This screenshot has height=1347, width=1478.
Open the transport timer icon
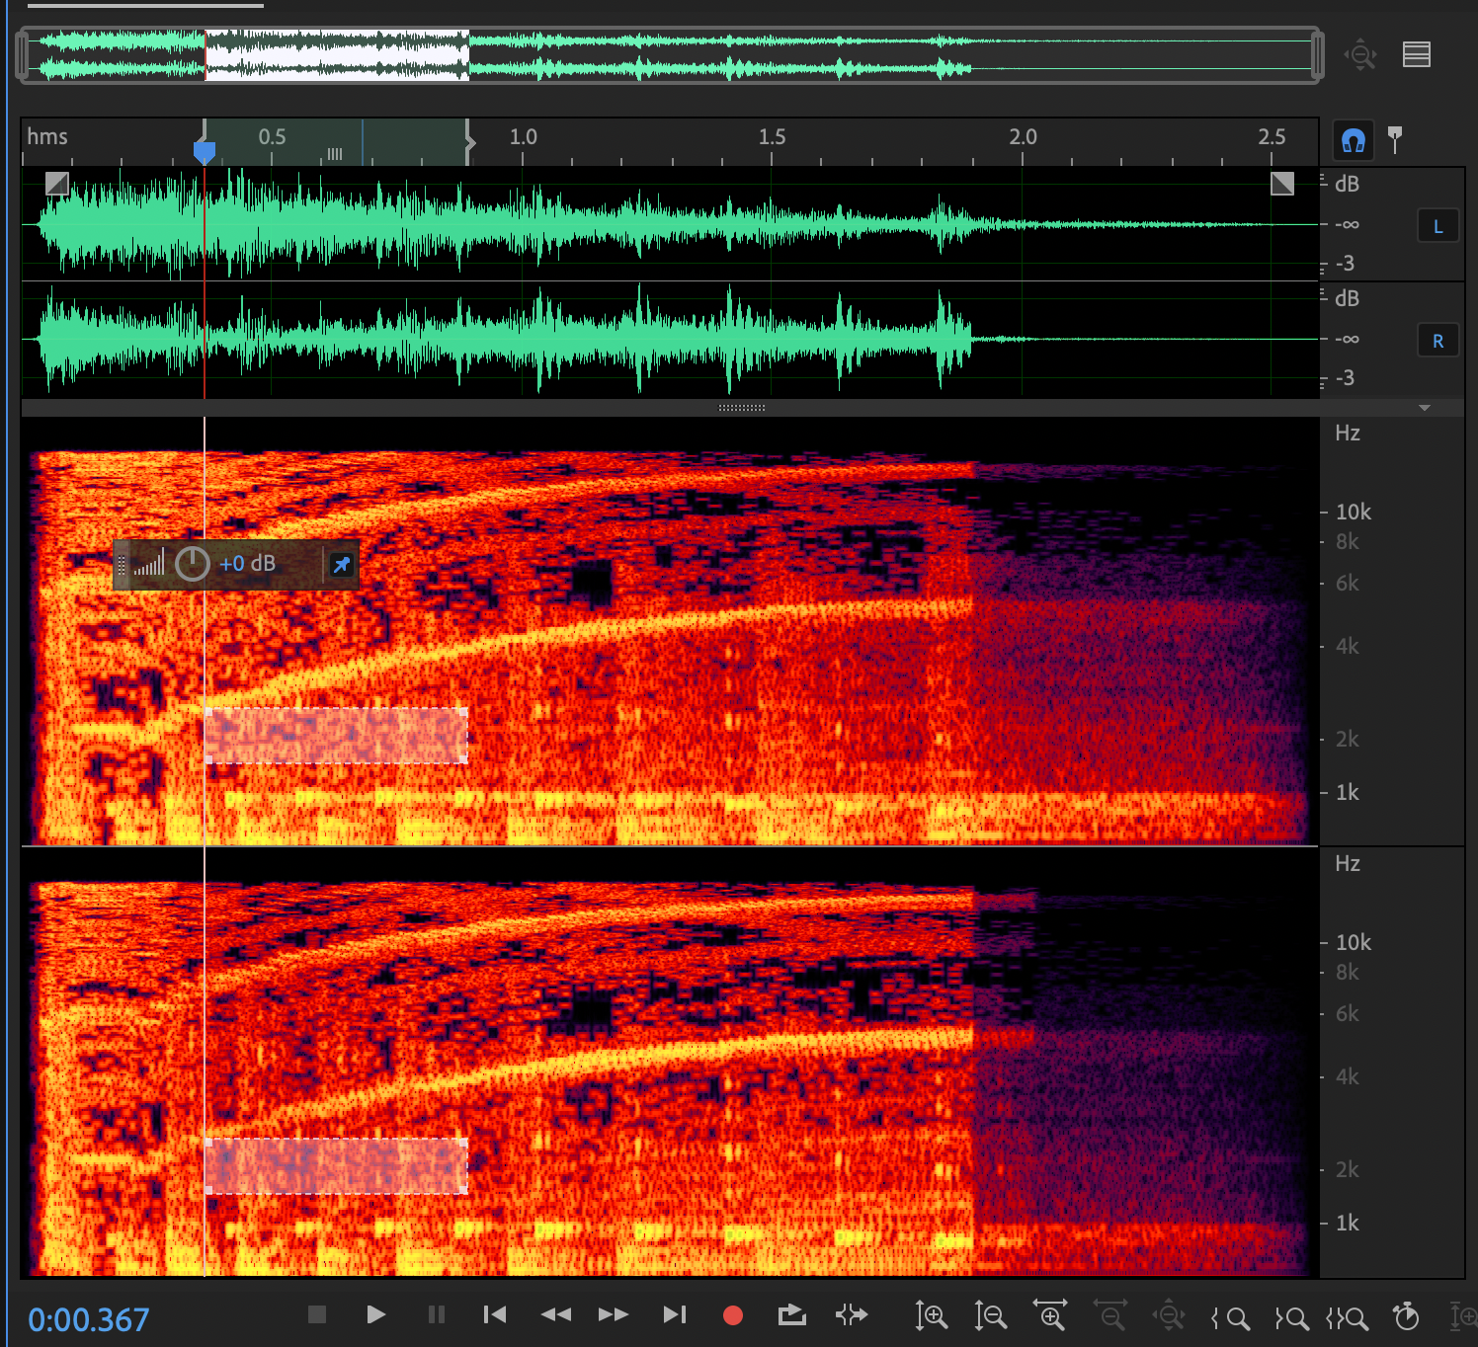click(x=1406, y=1314)
